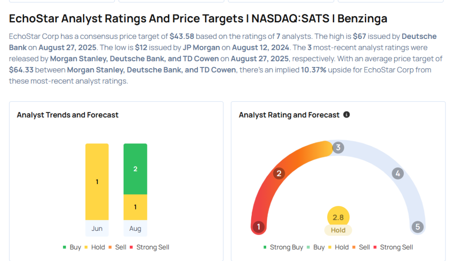Toggle Buy legend in trends chart
Image resolution: width=449 pixels, height=261 pixels.
[71, 247]
